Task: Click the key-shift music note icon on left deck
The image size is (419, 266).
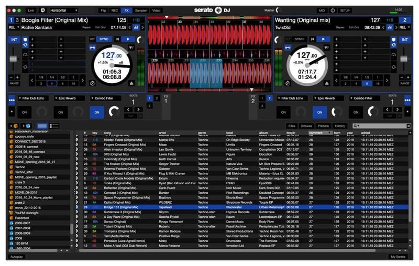Action: coord(136,27)
